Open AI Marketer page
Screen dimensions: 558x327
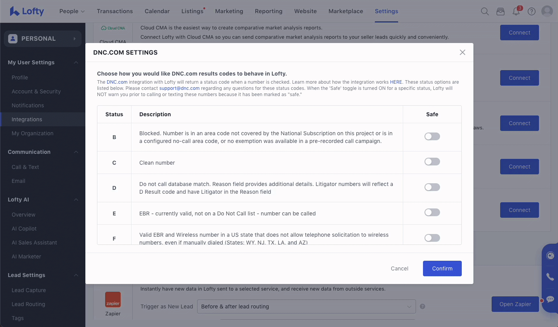tap(26, 256)
